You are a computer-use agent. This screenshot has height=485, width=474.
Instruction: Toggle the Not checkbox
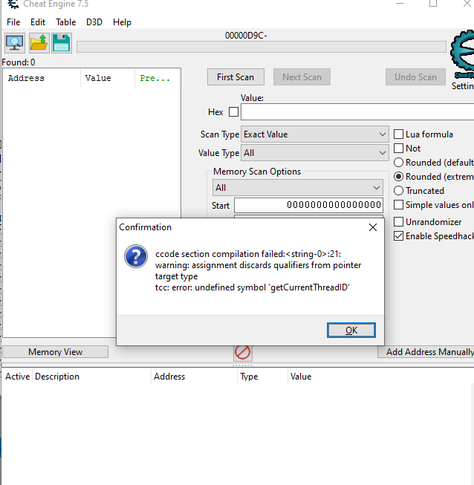coord(398,148)
